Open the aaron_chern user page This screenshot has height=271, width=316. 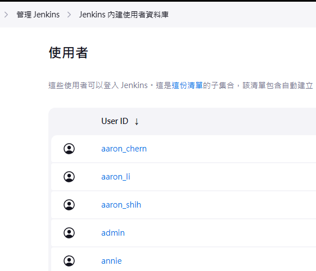tap(124, 149)
